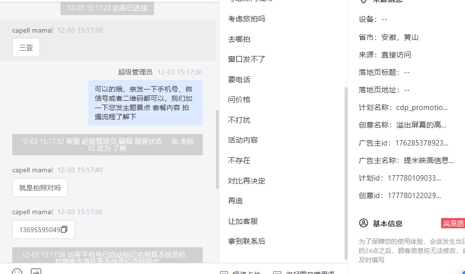Choose the 活动内容 quick phrase

[x=243, y=140]
